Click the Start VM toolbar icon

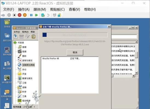click(x=9, y=15)
